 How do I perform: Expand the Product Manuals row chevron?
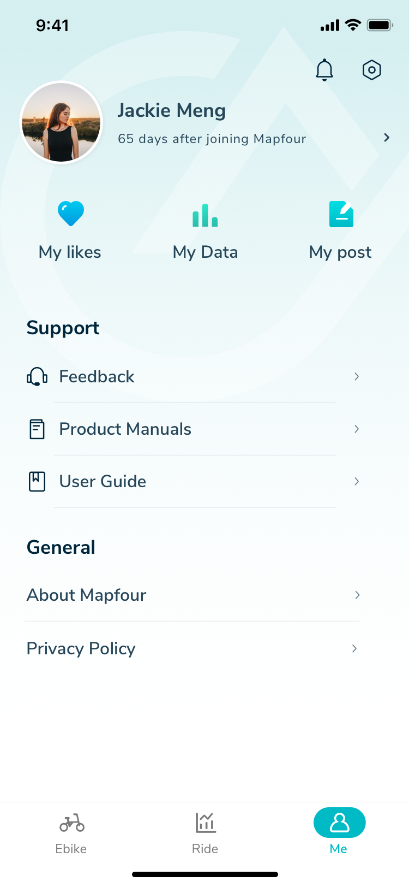tap(357, 429)
